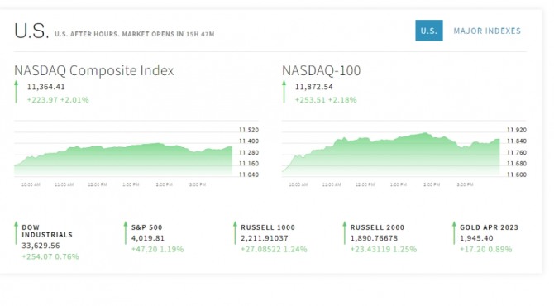
Task: Open the NASDAQ-100 heading link
Action: pyautogui.click(x=321, y=70)
